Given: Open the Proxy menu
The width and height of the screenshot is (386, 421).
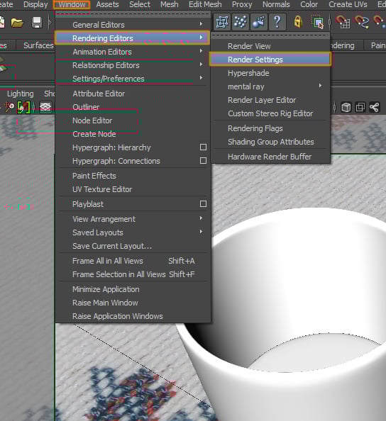Looking at the screenshot, I should point(242,4).
